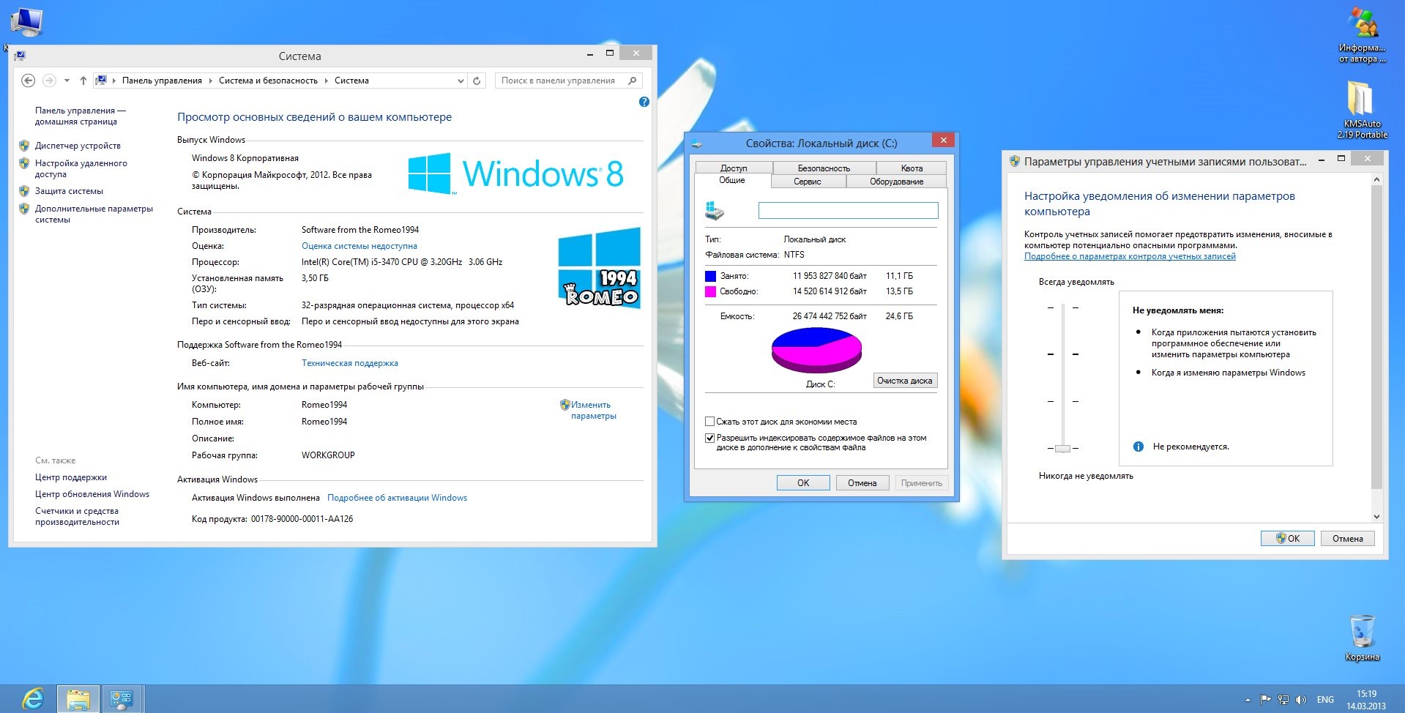1405x713 pixels.
Task: Open the Computer desktop icon
Action: coord(28,22)
